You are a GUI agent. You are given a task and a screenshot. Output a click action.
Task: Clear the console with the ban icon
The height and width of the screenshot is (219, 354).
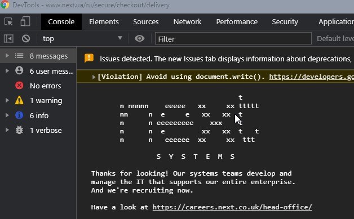[x=26, y=39]
